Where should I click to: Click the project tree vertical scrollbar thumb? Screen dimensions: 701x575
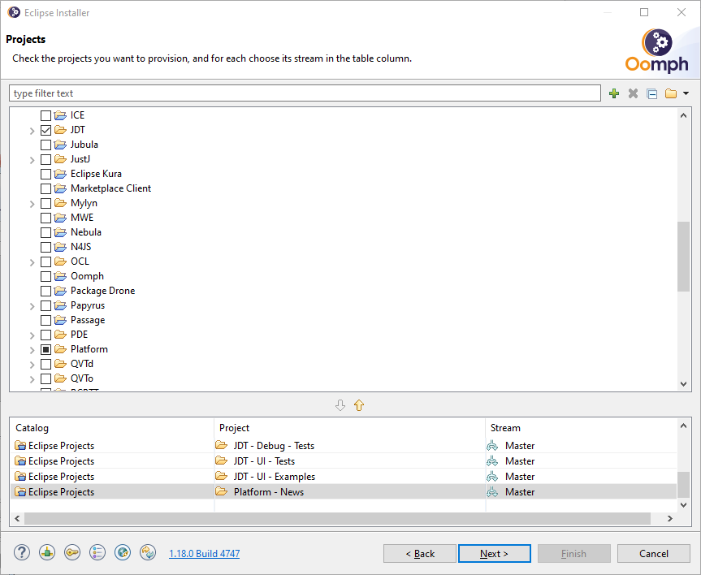click(x=684, y=257)
